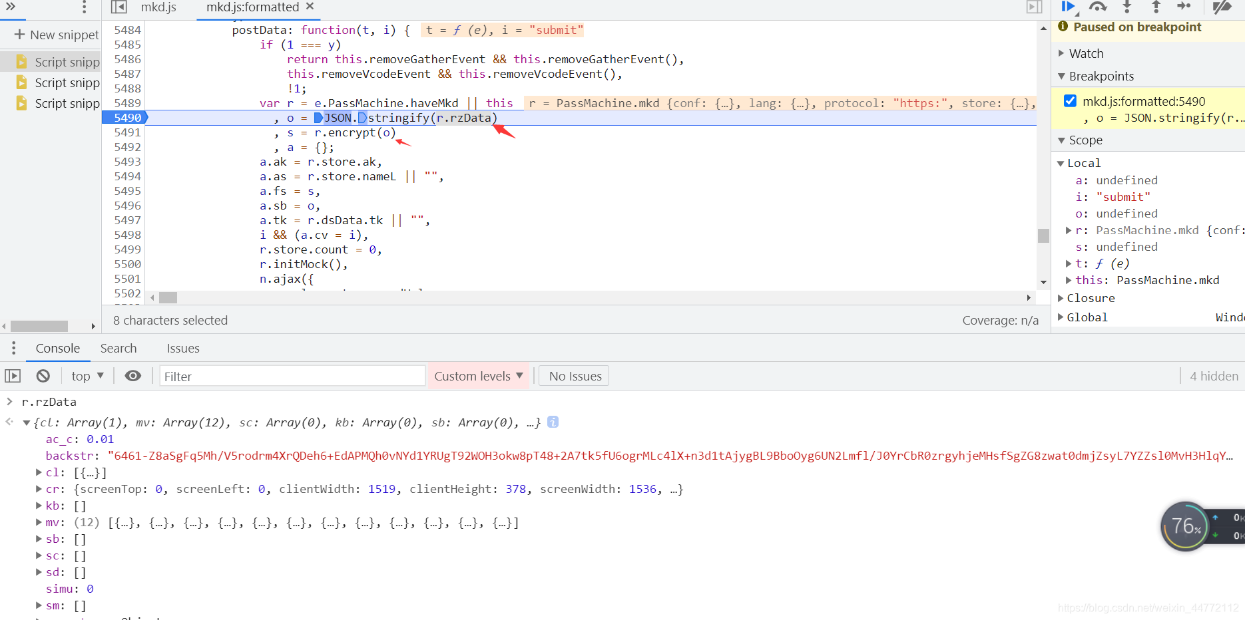The image size is (1245, 620).
Task: Toggle the debugger sidebar panel
Action: click(1034, 7)
